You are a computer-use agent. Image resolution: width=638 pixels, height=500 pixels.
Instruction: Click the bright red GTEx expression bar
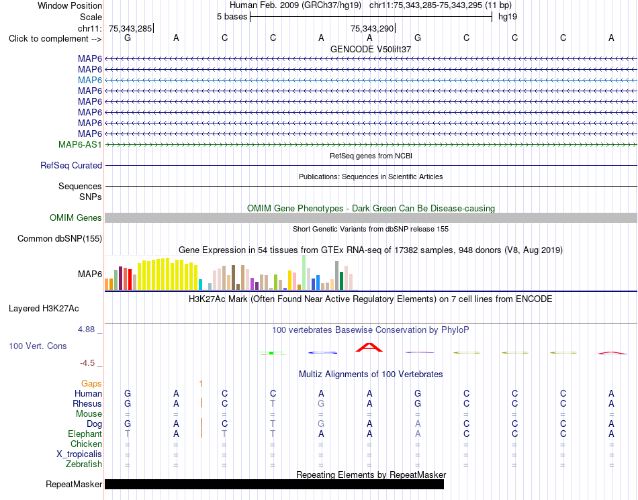(130, 279)
